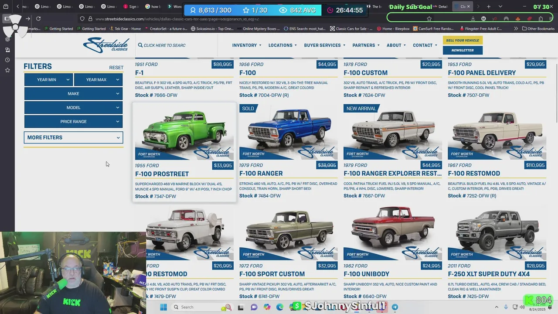The width and height of the screenshot is (558, 314).
Task: Open the F-250 XLT Super Duty 4x4 title
Action: click(489, 274)
